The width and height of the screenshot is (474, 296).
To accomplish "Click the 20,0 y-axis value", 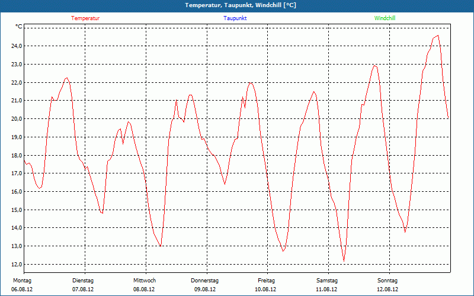I will pyautogui.click(x=17, y=119).
